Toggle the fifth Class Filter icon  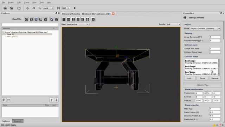[x=45, y=19]
